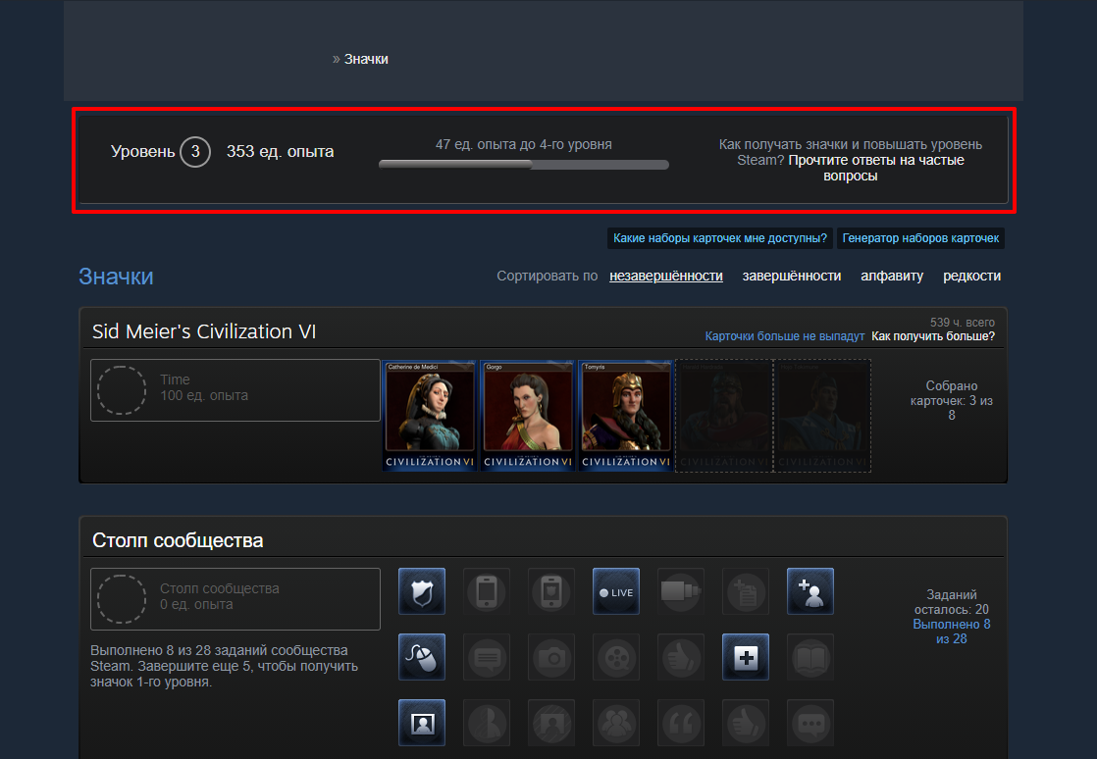Click the profile portrait avatar task icon

pyautogui.click(x=422, y=723)
